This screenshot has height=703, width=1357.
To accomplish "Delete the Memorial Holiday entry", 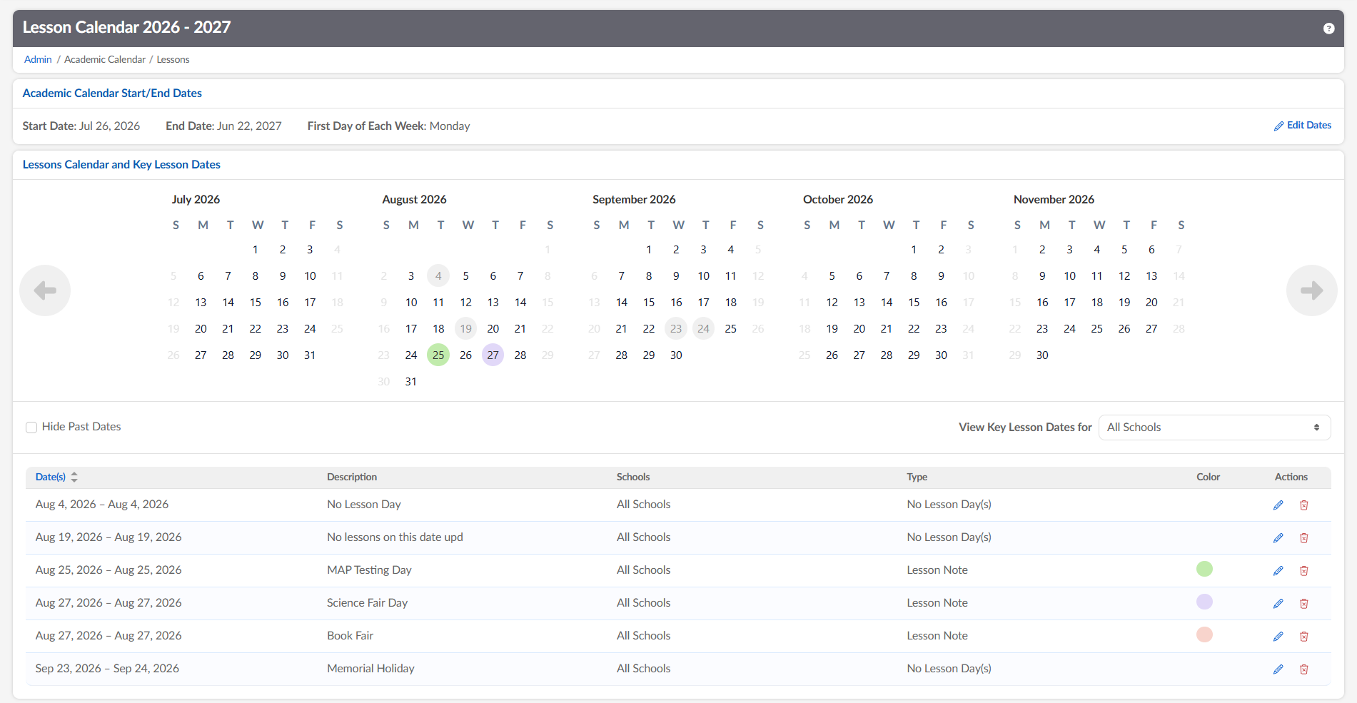I will [x=1303, y=669].
